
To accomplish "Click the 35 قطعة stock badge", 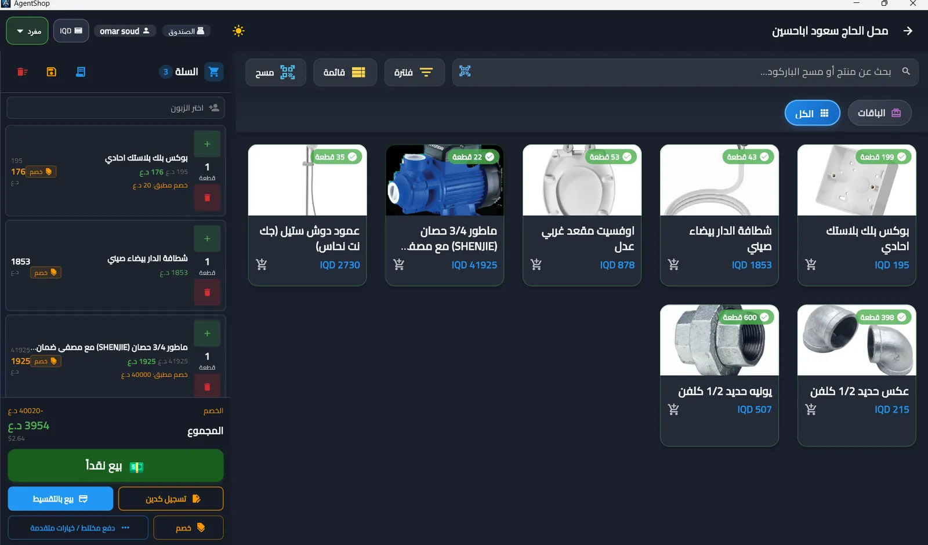I will click(336, 157).
